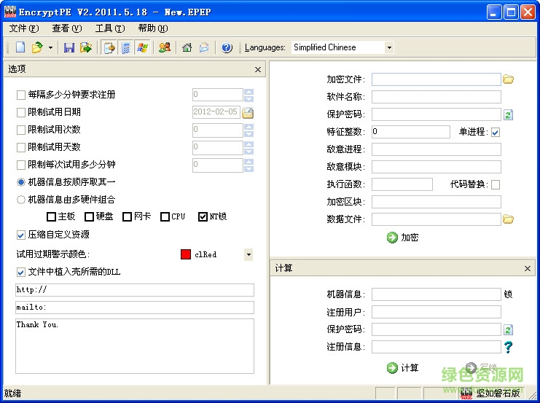Open the dropdown arrow beside the Open icon
This screenshot has width=540, height=403.
50,47
